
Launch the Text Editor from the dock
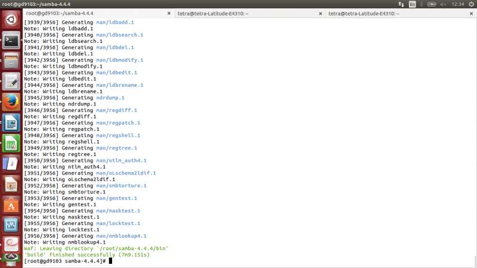11,82
